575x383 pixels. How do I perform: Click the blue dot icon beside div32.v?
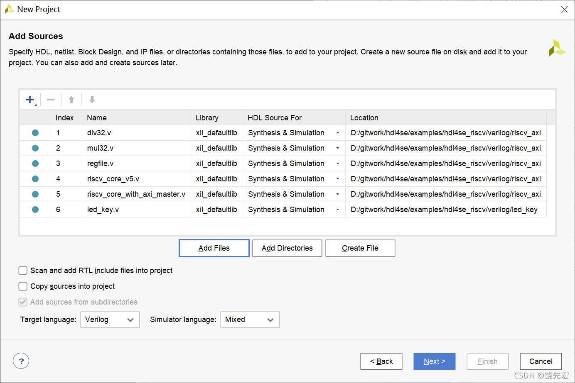35,133
